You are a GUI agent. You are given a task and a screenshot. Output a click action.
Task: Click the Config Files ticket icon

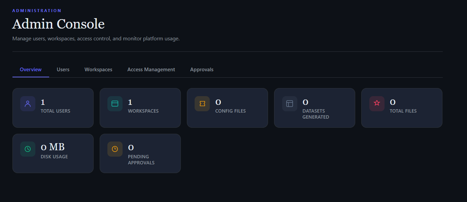point(202,104)
